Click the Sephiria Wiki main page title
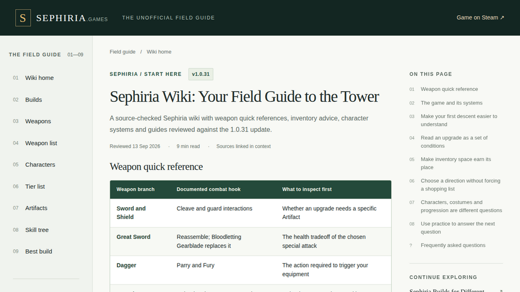Image resolution: width=520 pixels, height=292 pixels. 244,97
